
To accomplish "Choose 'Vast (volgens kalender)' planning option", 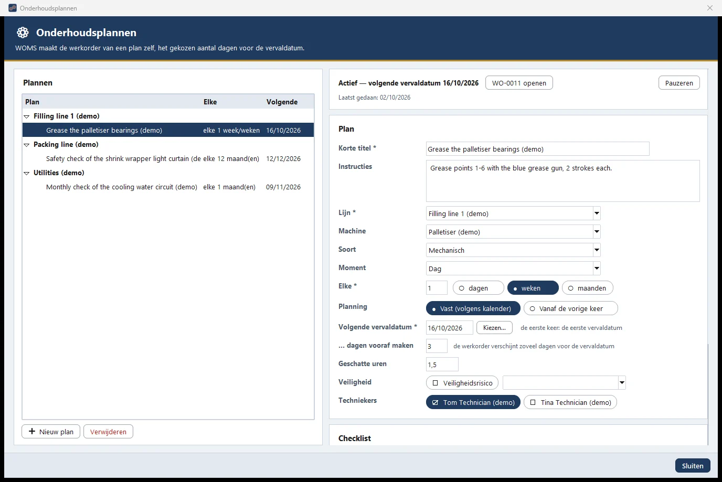I will tap(473, 308).
